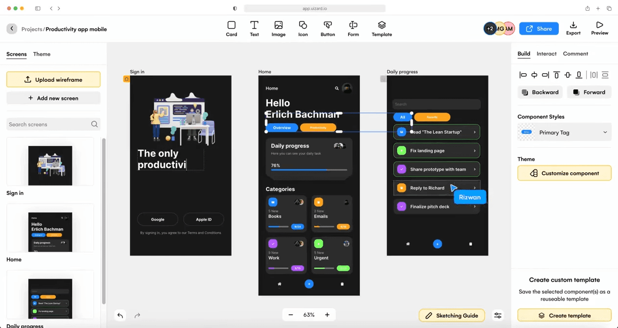Select the Overview tag on Home screen
Viewport: 618px width, 328px height.
point(282,128)
